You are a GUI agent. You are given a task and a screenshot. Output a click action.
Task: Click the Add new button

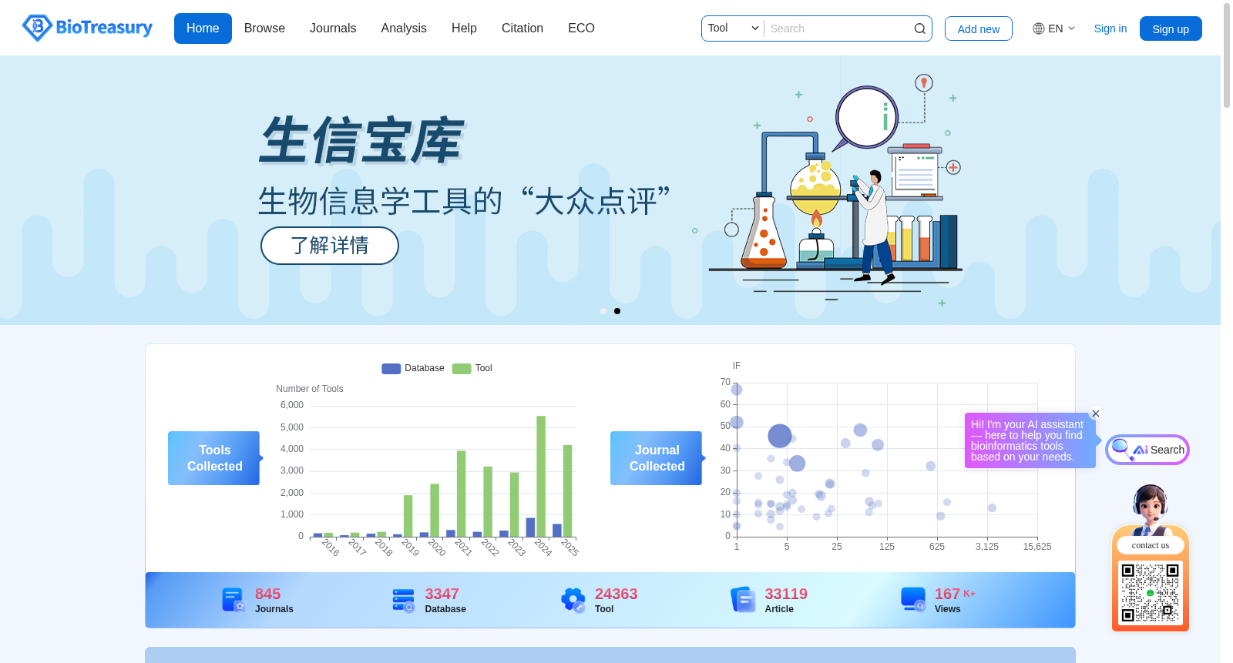pyautogui.click(x=979, y=28)
